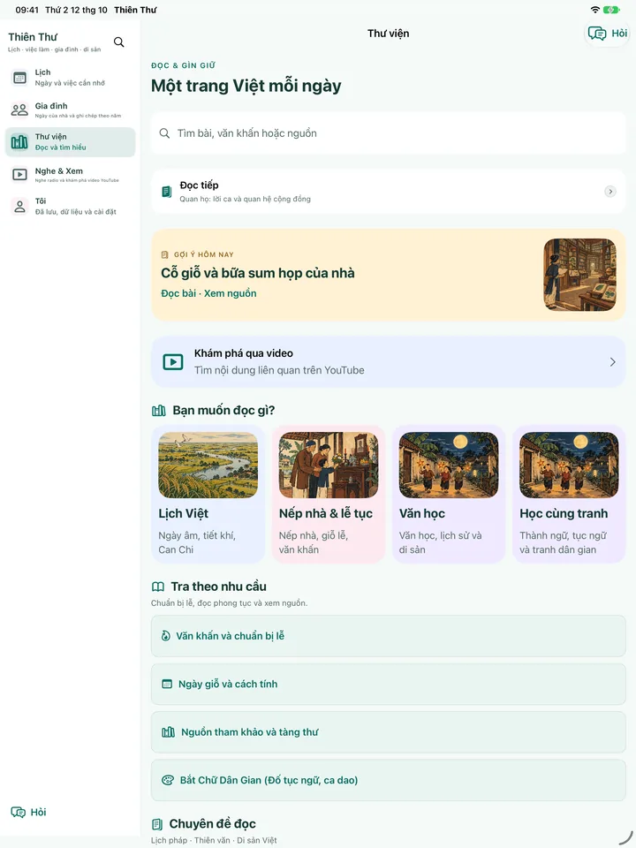Open the Lịch Việt category card
This screenshot has height=848, width=636.
click(x=208, y=494)
